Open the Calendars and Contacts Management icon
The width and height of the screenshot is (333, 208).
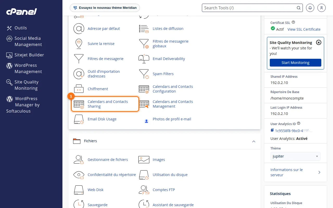click(x=144, y=104)
